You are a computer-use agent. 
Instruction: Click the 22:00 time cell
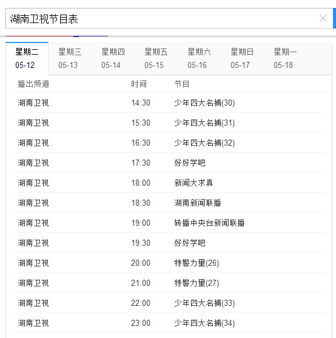tap(141, 303)
